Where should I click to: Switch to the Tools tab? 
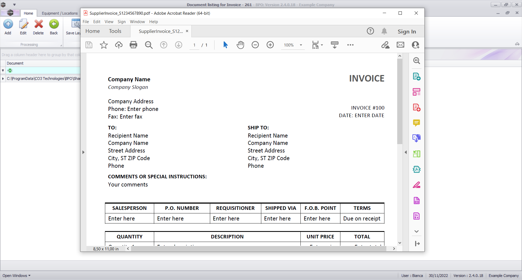(115, 31)
